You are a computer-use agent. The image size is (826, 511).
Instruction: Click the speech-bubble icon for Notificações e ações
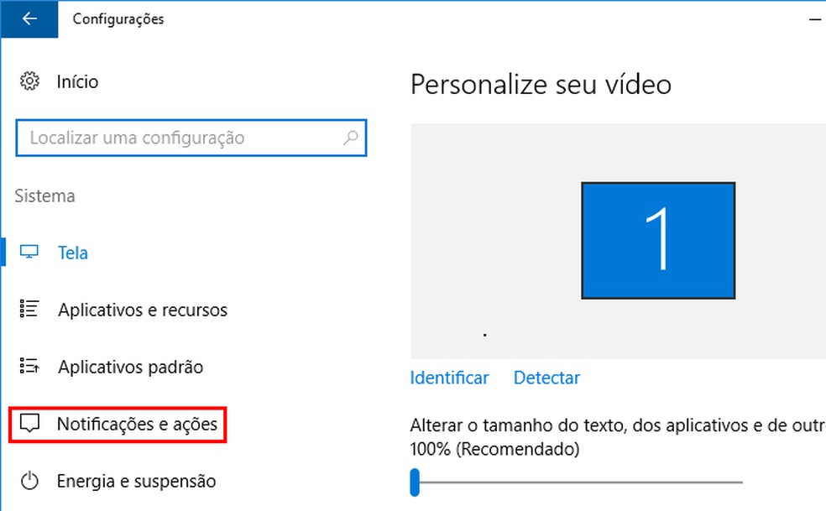[30, 424]
